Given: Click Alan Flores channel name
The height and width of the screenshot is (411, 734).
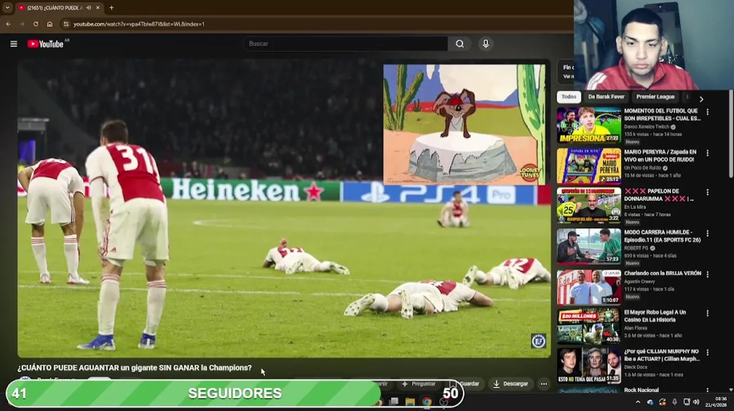Looking at the screenshot, I should pyautogui.click(x=635, y=328).
